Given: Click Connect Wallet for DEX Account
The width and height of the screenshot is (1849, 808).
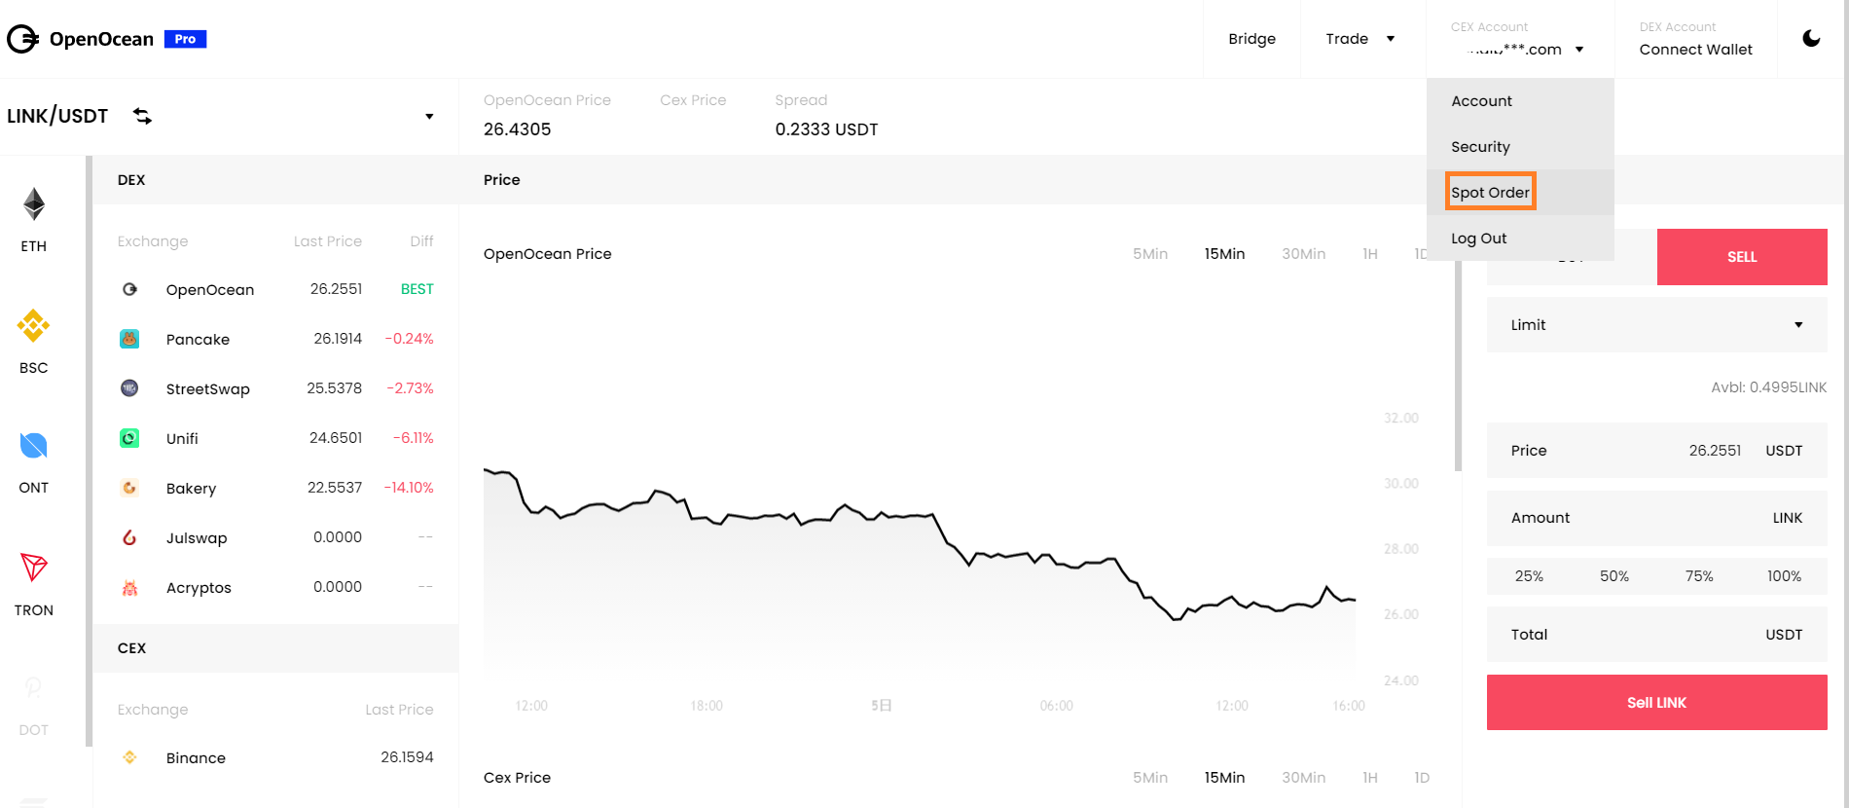Looking at the screenshot, I should click(x=1695, y=50).
